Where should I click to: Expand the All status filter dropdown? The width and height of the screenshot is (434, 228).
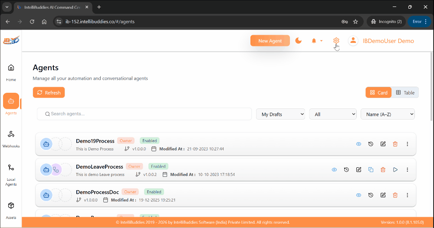332,114
